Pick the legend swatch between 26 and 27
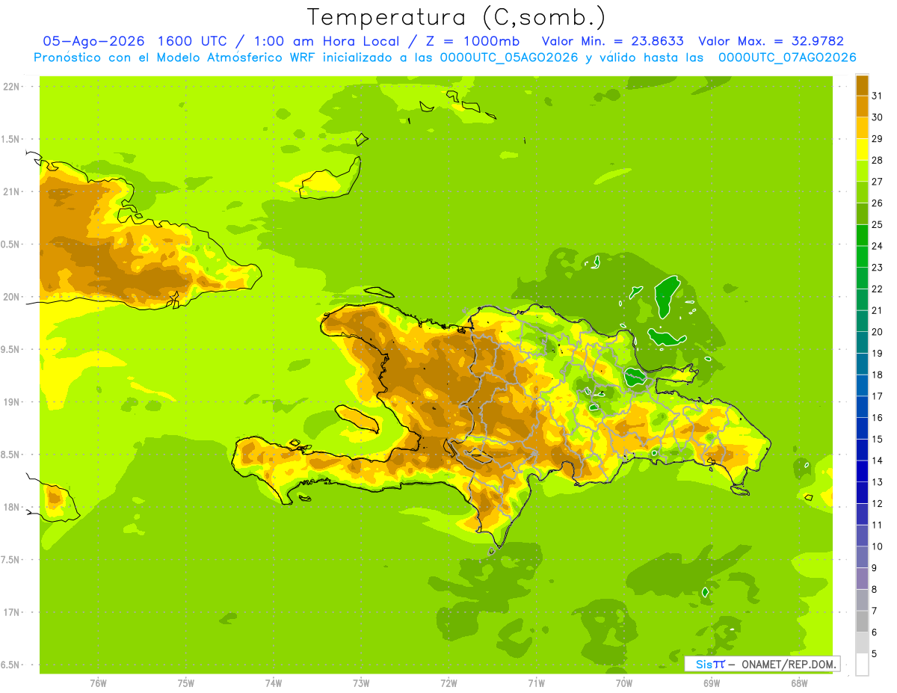Screen dimensions: 897x693 862,192
